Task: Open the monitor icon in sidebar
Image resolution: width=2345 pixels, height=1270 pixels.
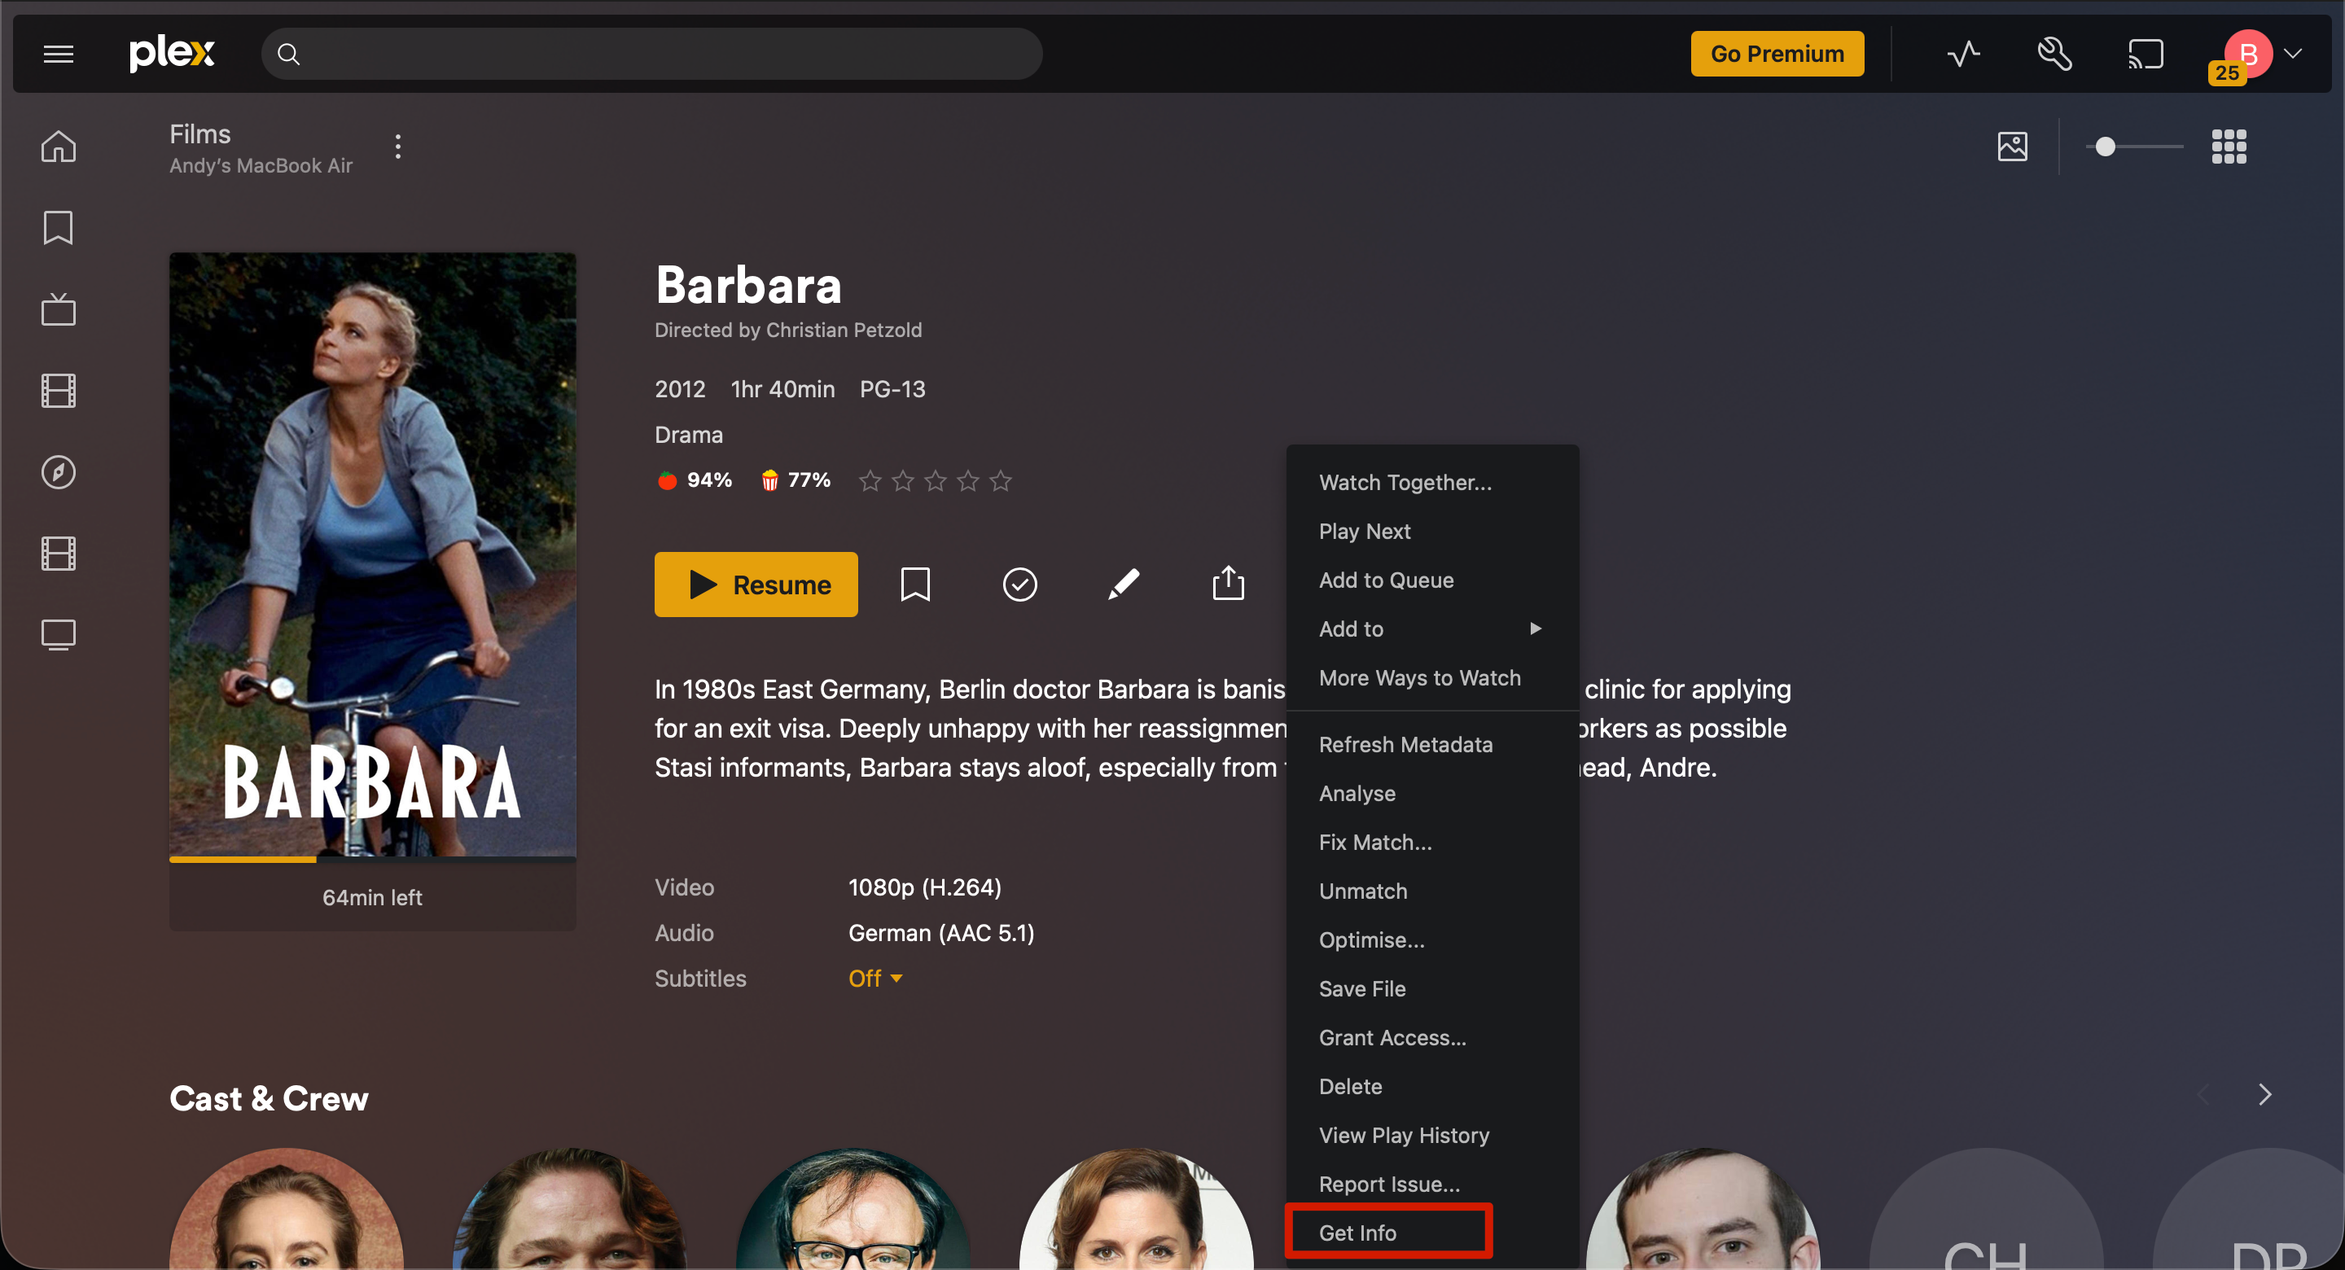Action: pyautogui.click(x=59, y=634)
